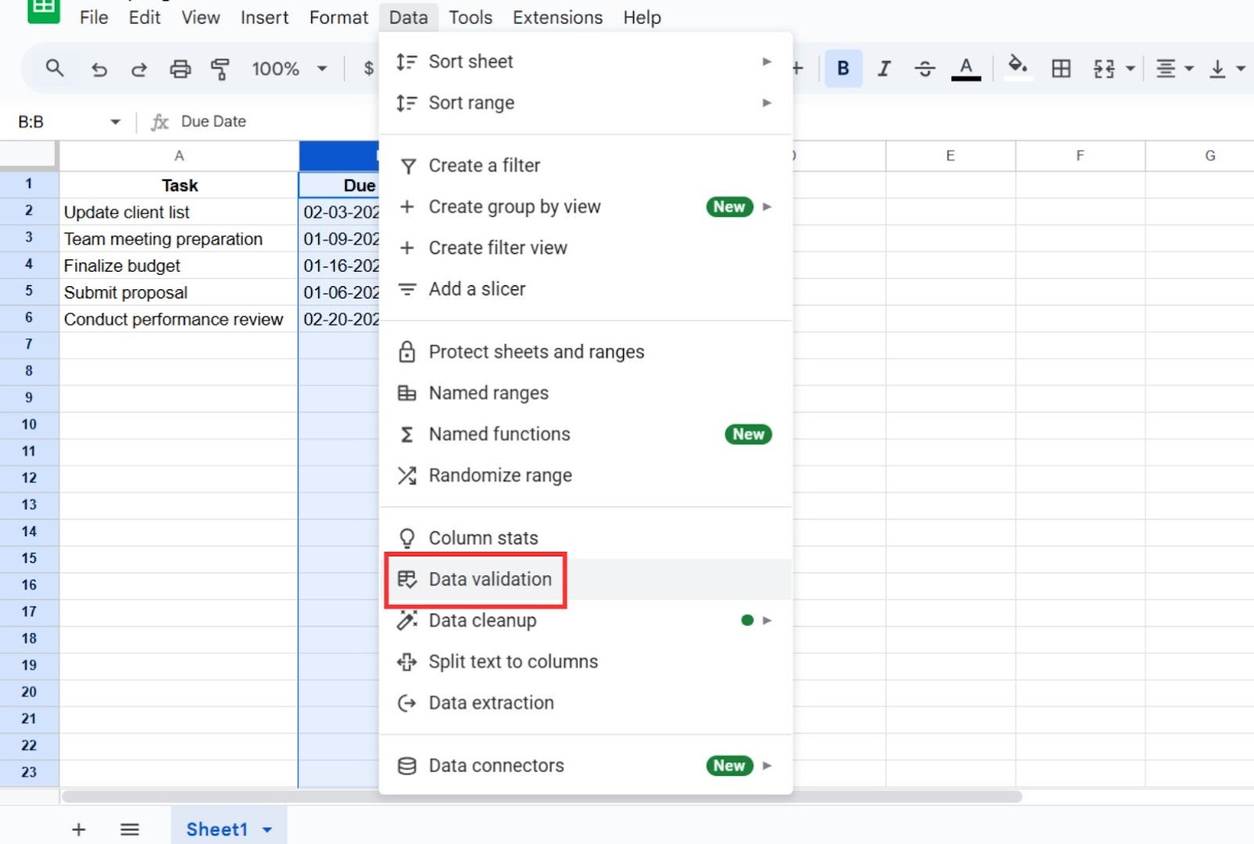This screenshot has height=844, width=1254.
Task: Apply italic formatting
Action: pos(883,68)
